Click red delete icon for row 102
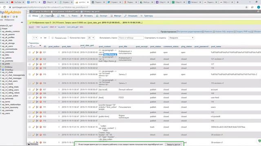This screenshot has width=261, height=146. 41,127
